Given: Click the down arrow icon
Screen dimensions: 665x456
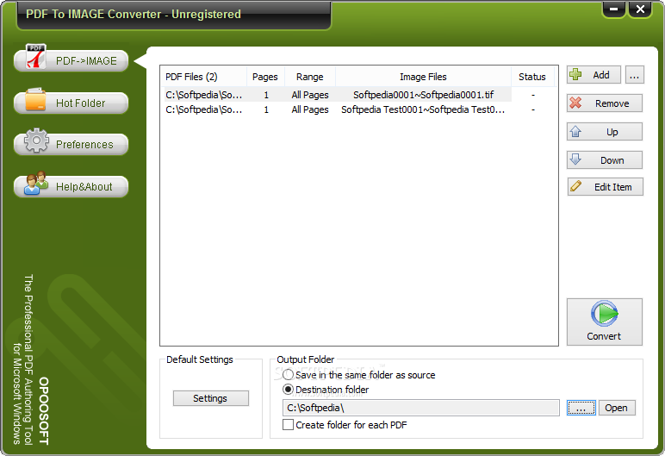Looking at the screenshot, I should (x=575, y=159).
